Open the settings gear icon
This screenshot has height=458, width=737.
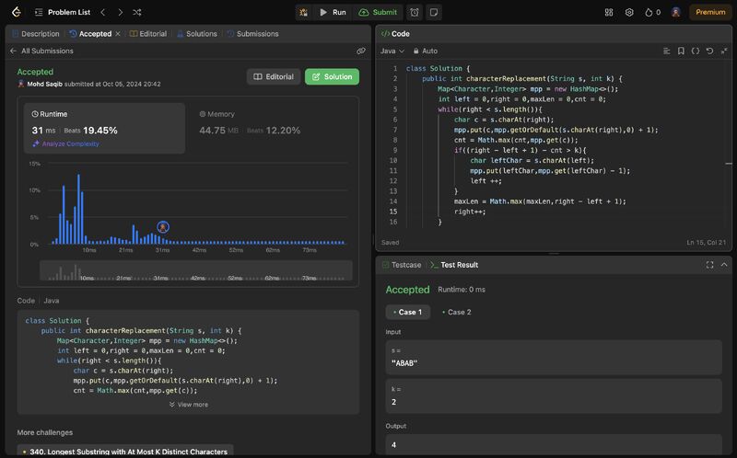(629, 12)
